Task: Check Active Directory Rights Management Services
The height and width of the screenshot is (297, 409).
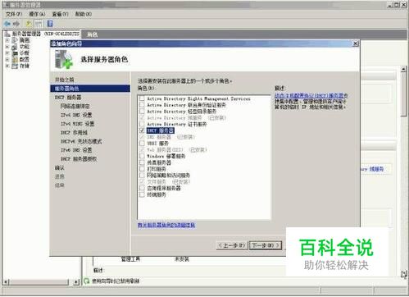Action: (x=142, y=98)
